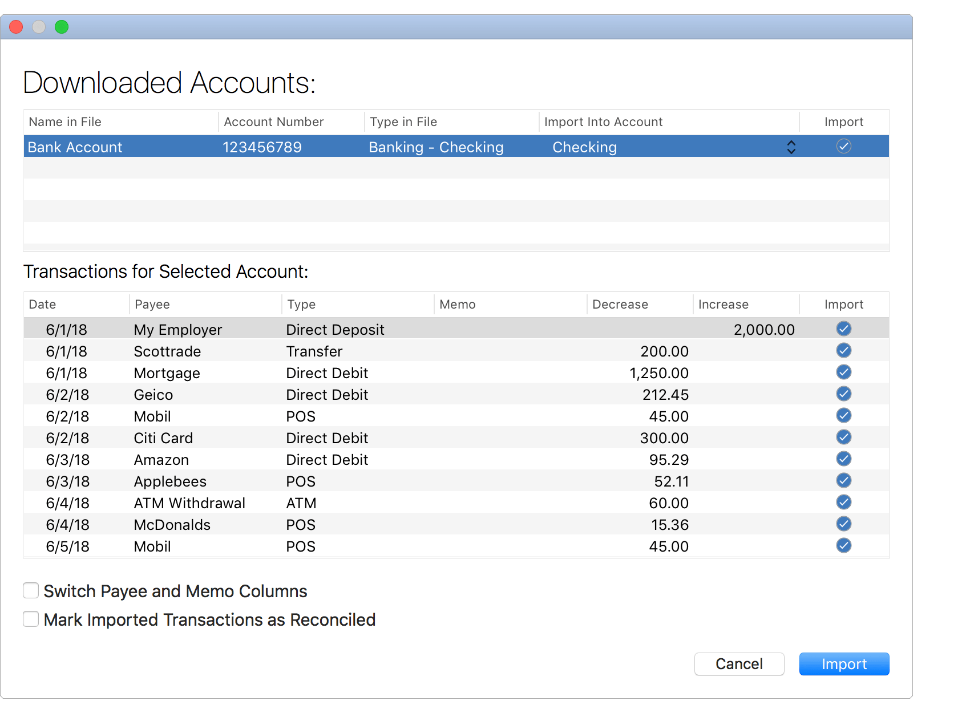Disable import checkmark on Scottrade transfer
Viewport: 970px width, 713px height.
click(x=844, y=350)
